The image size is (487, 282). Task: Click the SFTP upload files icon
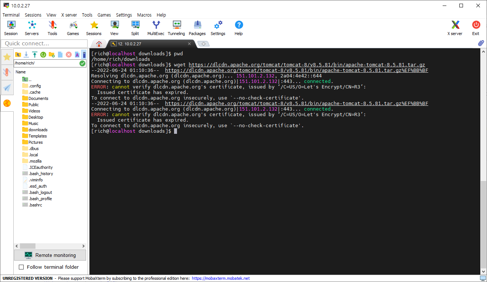click(35, 55)
